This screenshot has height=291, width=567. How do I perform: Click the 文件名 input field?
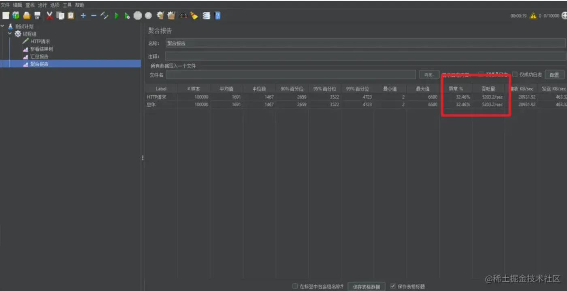291,75
